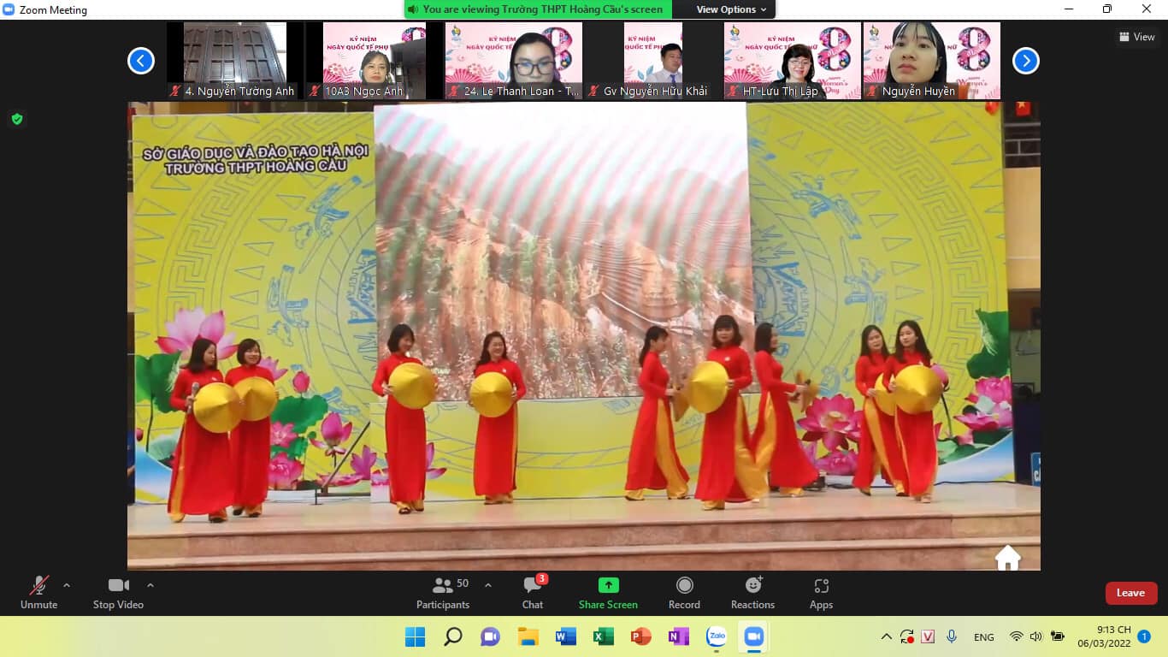This screenshot has width=1168, height=657.
Task: Show previous participants with left arrow
Action: point(141,61)
